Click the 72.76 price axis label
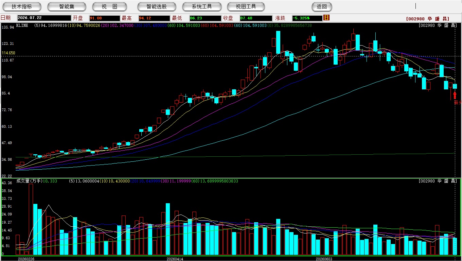The width and height of the screenshot is (462, 261). [7, 110]
